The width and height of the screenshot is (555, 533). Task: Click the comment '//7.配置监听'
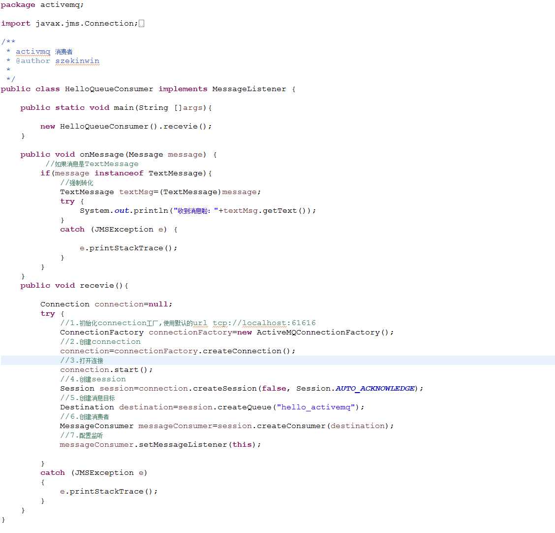click(x=81, y=435)
